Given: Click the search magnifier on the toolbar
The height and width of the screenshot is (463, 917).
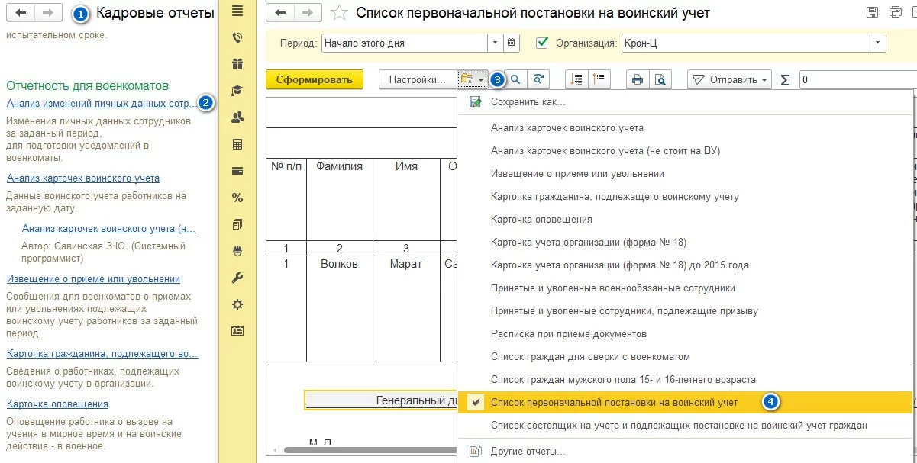Looking at the screenshot, I should point(517,79).
